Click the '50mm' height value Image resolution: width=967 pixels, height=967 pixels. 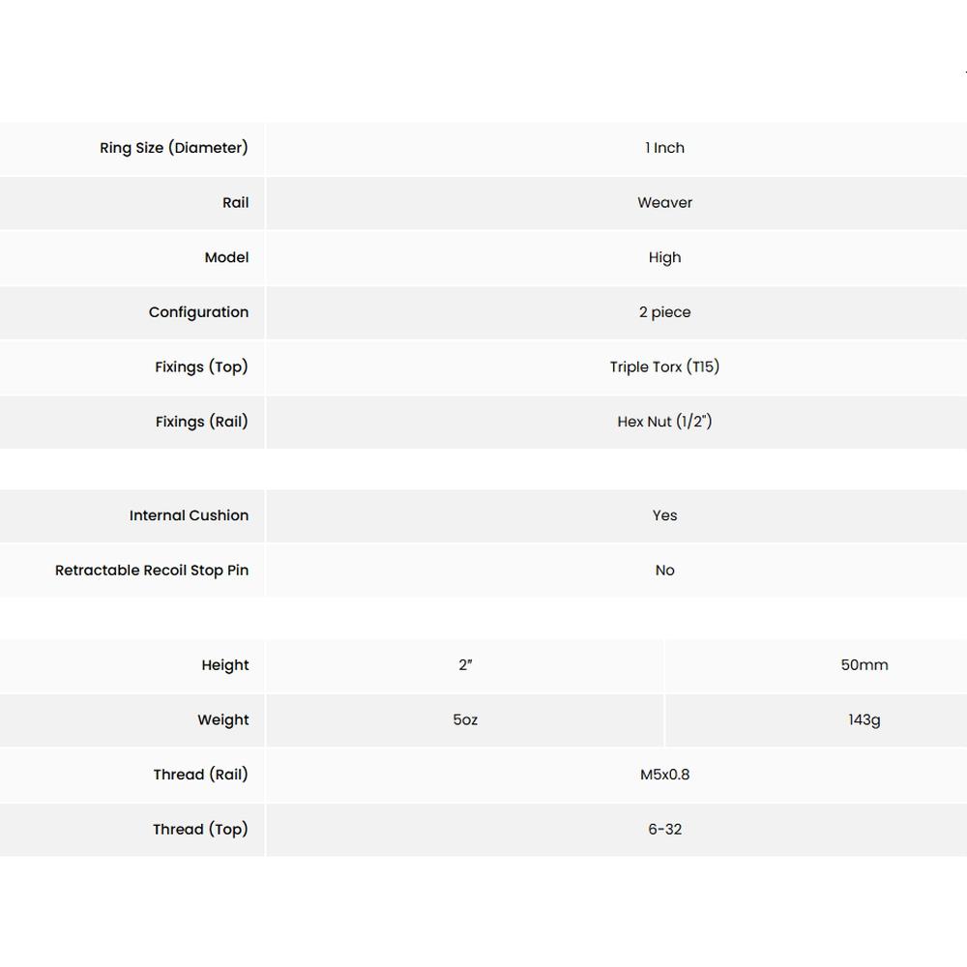[864, 665]
